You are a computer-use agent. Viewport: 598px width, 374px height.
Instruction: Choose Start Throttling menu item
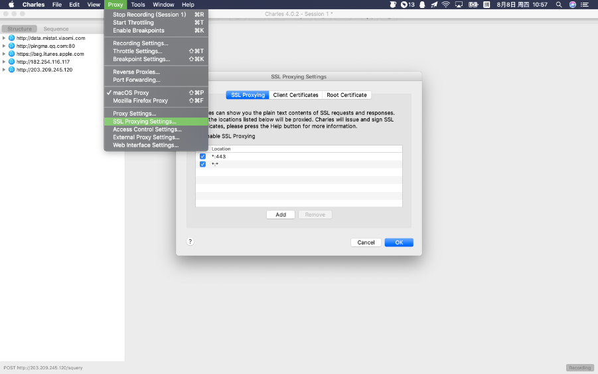coord(156,23)
